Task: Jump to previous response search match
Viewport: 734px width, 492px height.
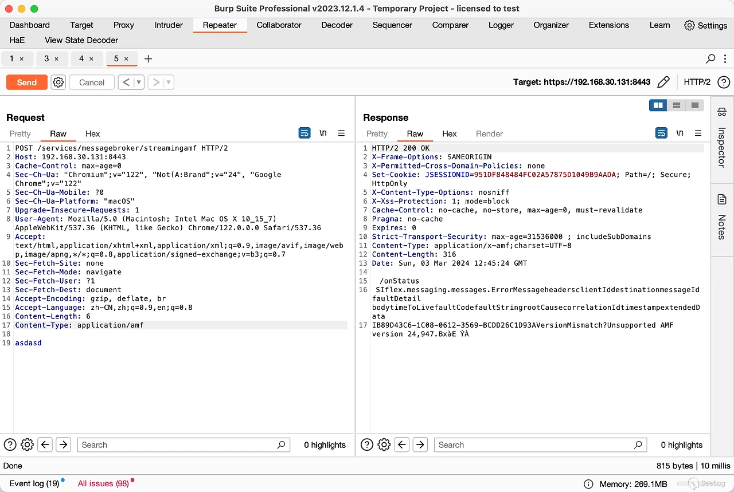Action: tap(402, 444)
